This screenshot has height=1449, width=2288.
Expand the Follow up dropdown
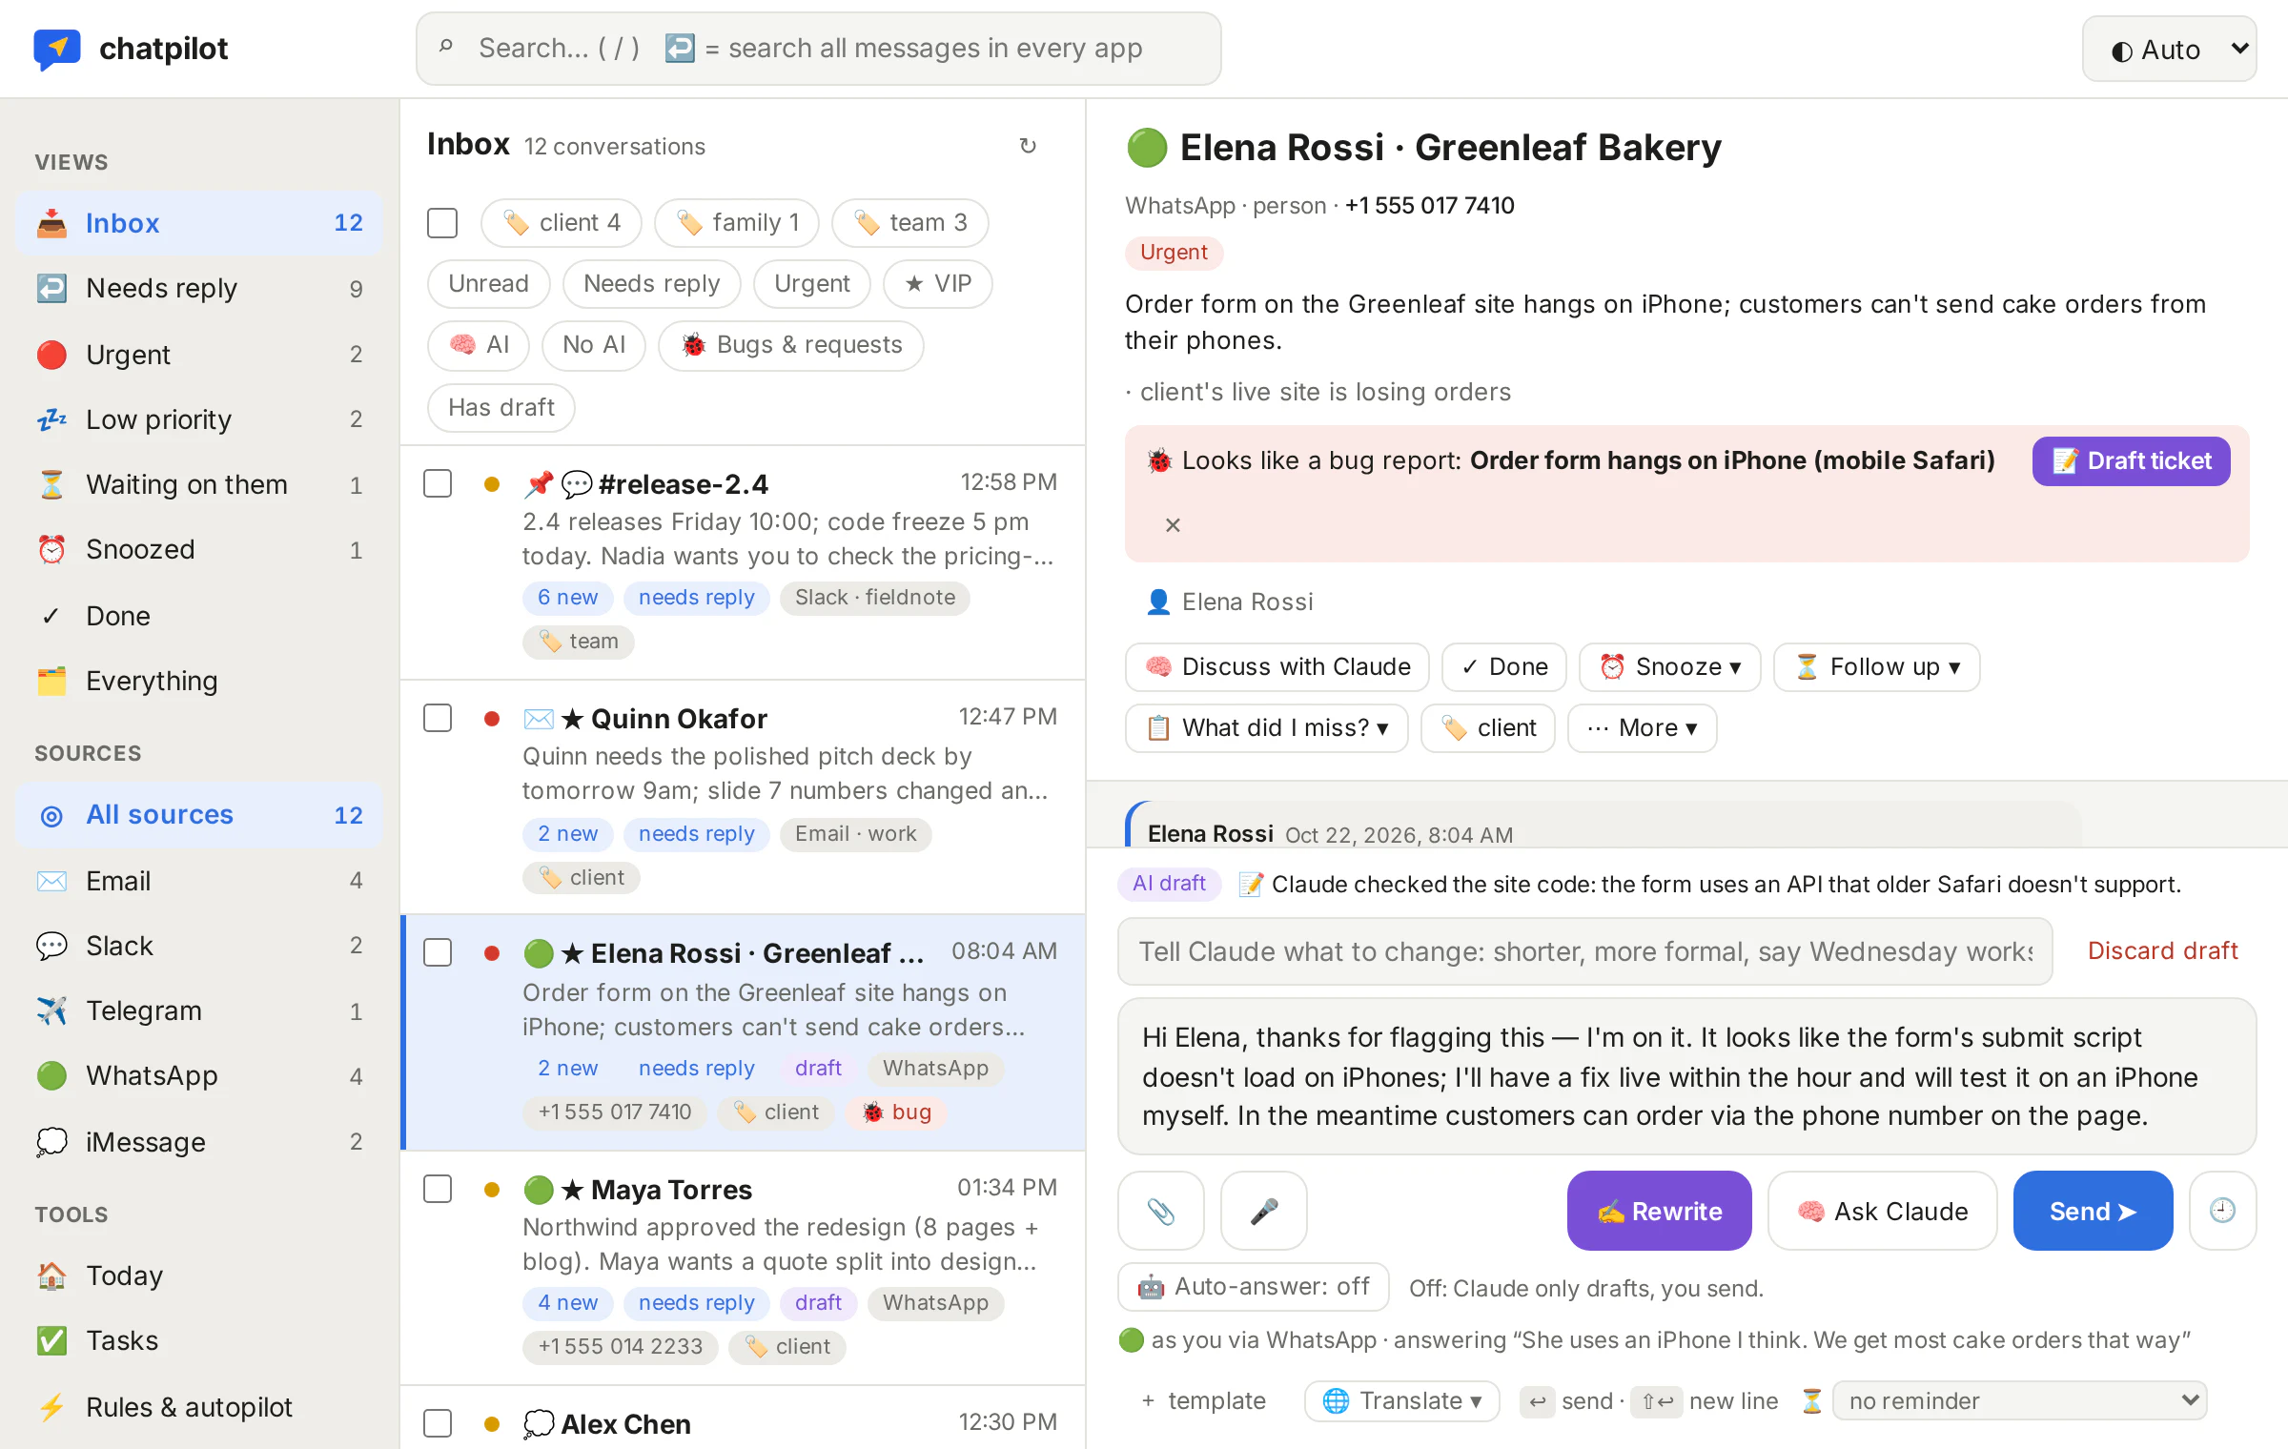1876,666
